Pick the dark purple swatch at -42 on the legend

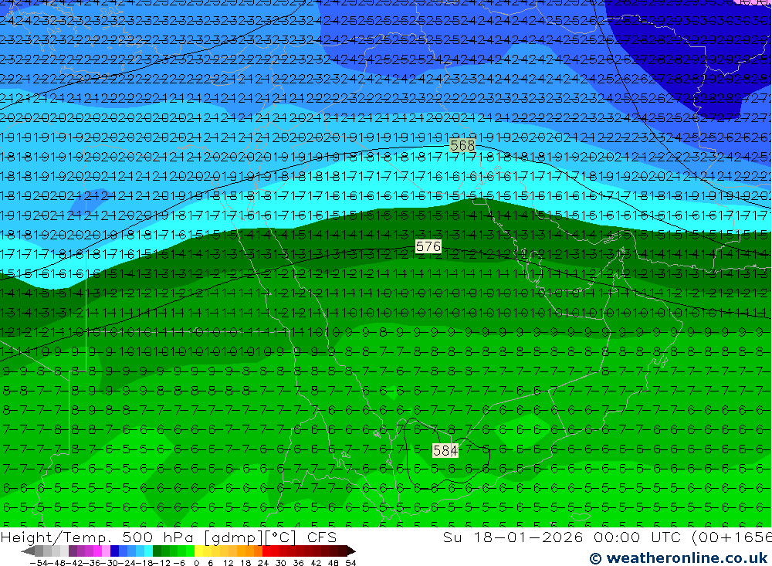coord(73,551)
